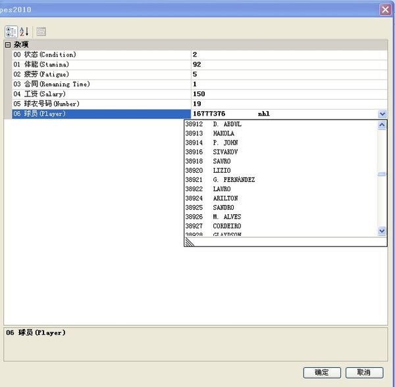Edit the Stamina value 92

(x=289, y=64)
